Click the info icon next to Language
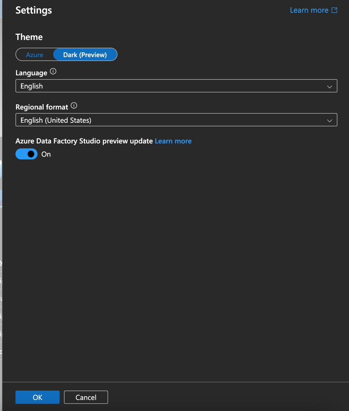This screenshot has height=411, width=349. [x=53, y=71]
